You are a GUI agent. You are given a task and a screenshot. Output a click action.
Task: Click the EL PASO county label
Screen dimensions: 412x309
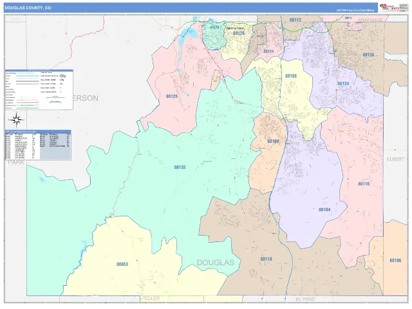point(305,299)
